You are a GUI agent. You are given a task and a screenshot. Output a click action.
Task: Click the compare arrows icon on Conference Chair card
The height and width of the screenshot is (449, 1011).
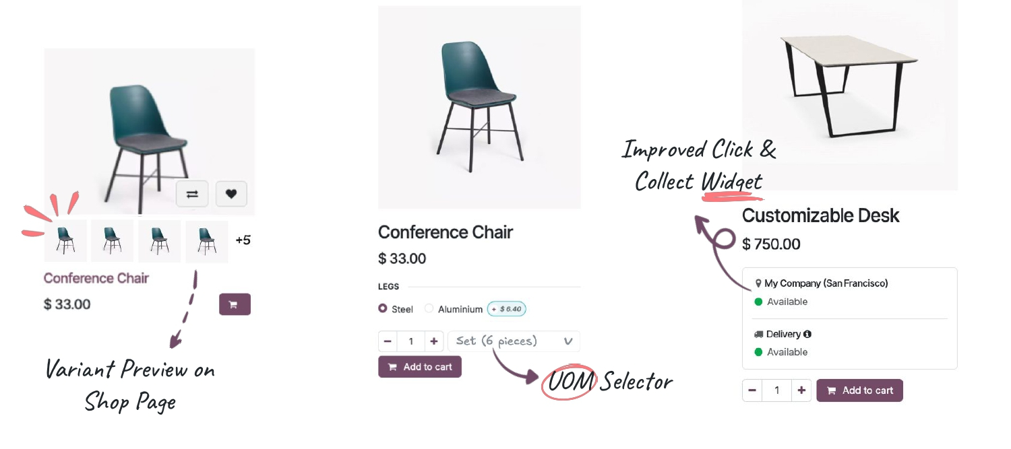coord(192,193)
